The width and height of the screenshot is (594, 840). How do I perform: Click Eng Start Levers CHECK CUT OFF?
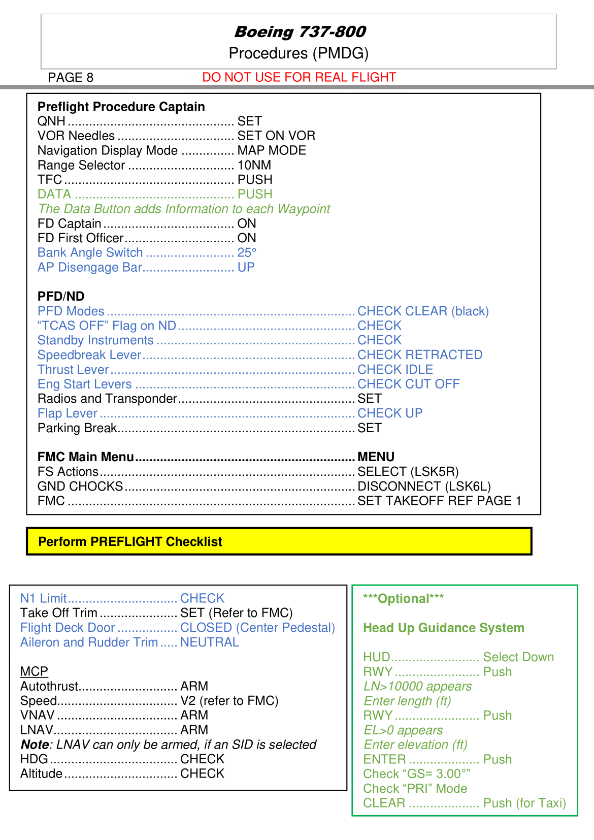point(249,384)
